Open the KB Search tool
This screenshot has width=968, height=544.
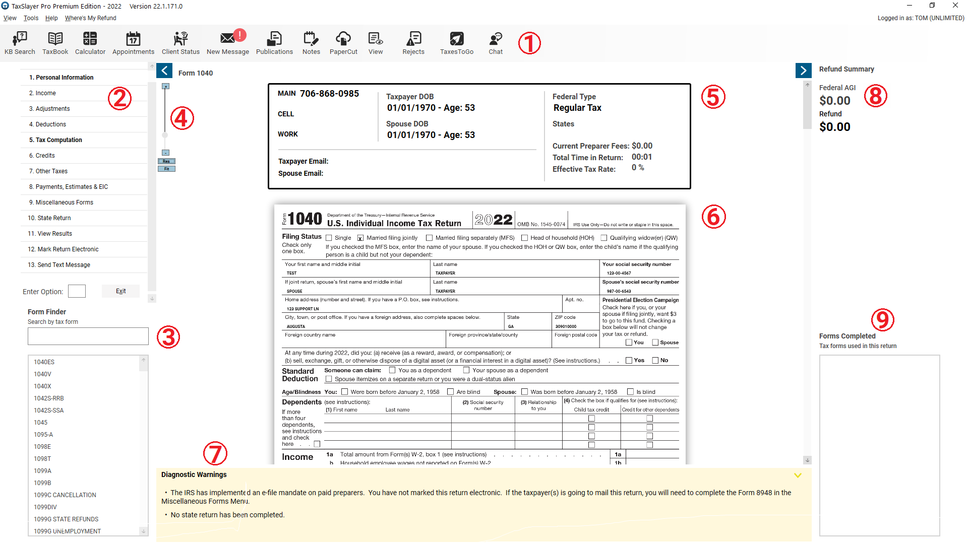click(x=20, y=43)
